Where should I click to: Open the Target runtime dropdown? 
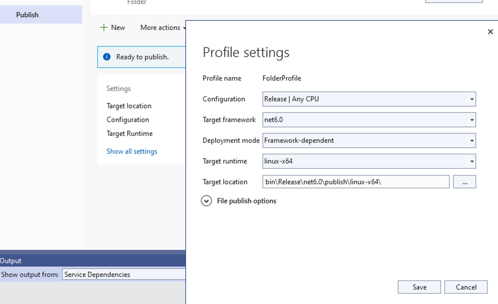coord(369,161)
